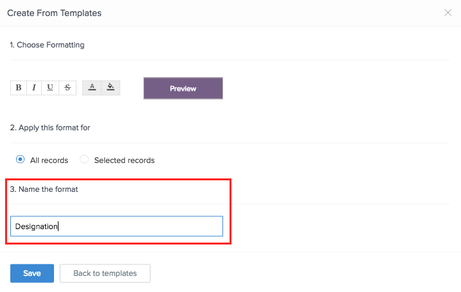Apply Italic formatting

(34, 88)
